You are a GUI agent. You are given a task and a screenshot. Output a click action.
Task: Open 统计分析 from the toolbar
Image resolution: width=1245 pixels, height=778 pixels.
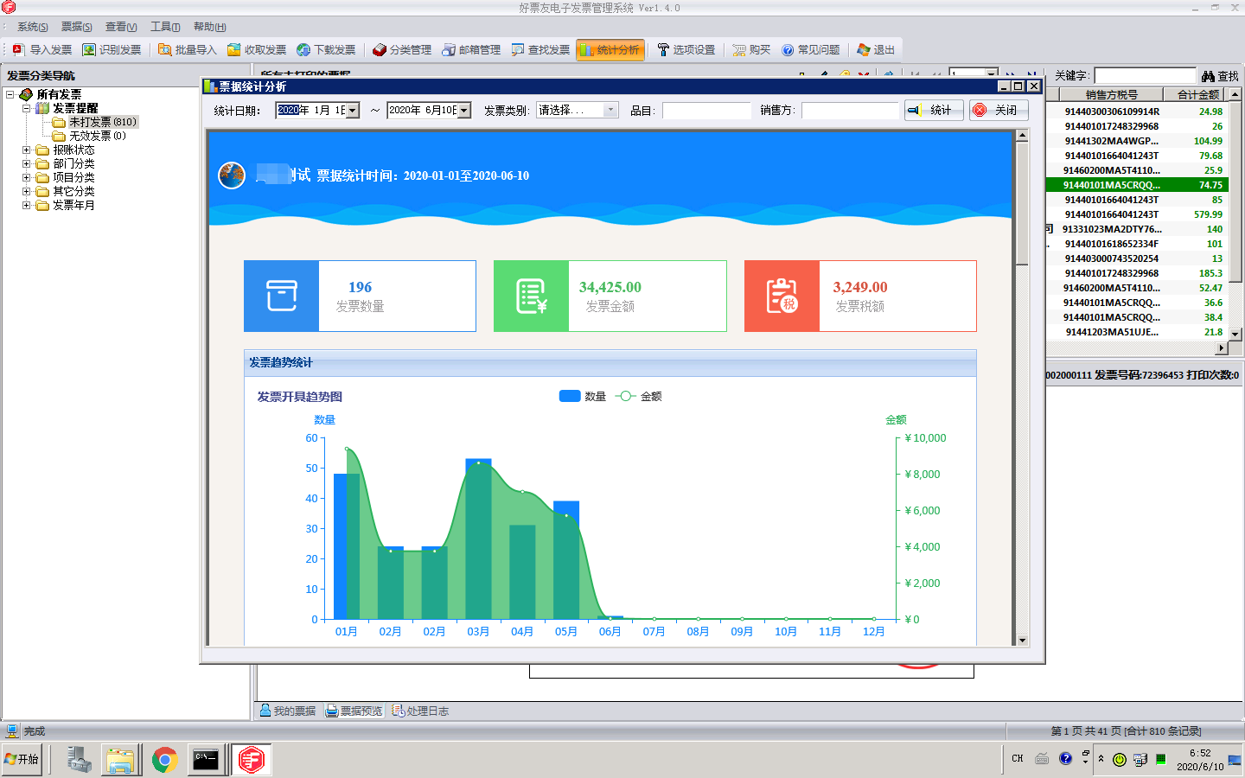pyautogui.click(x=610, y=49)
